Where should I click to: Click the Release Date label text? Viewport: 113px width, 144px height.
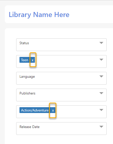pyautogui.click(x=30, y=127)
